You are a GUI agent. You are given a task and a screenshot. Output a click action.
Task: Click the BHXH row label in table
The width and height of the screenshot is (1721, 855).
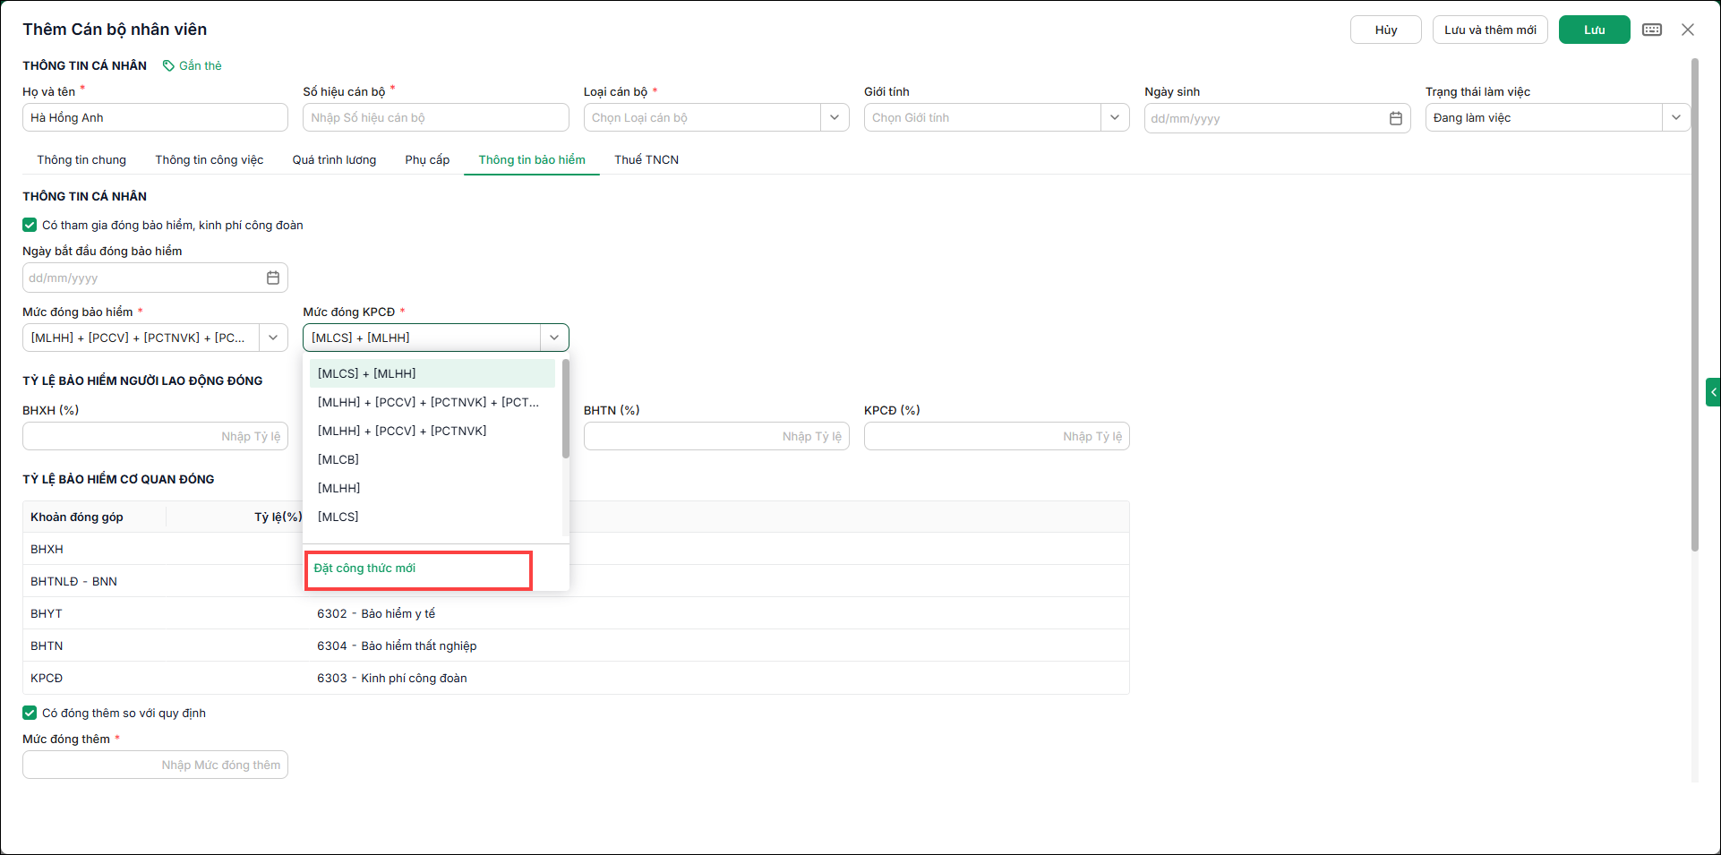(47, 549)
